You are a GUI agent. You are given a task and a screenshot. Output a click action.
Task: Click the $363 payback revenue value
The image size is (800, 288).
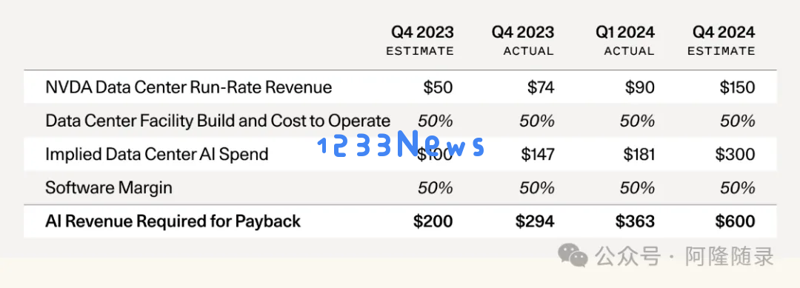[635, 221]
